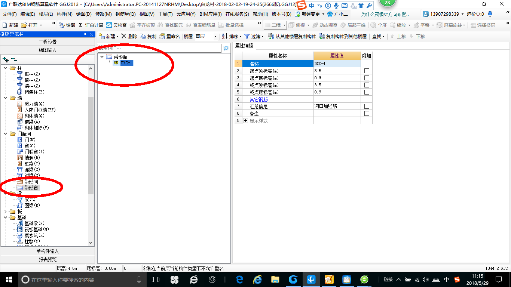Open 报表预览 section
Screen dimensions: 511x287
point(48,259)
